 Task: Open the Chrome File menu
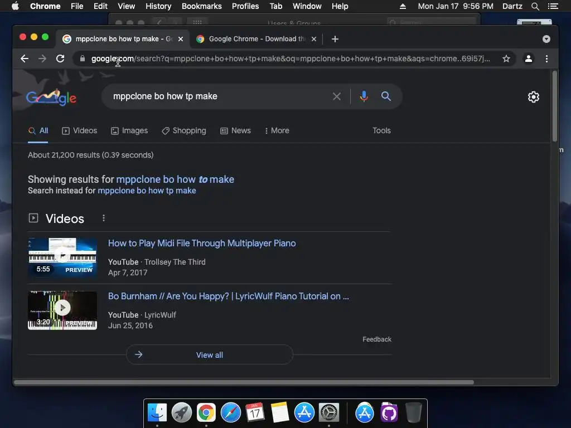[77, 6]
